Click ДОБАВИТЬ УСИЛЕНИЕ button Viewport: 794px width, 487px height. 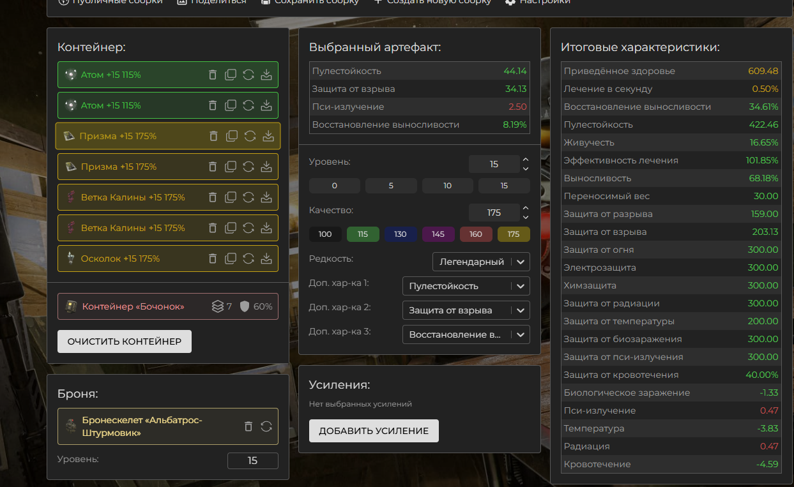tap(374, 431)
